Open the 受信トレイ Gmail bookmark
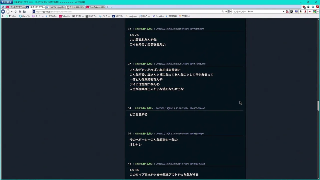The width and height of the screenshot is (320, 180). coord(184,16)
